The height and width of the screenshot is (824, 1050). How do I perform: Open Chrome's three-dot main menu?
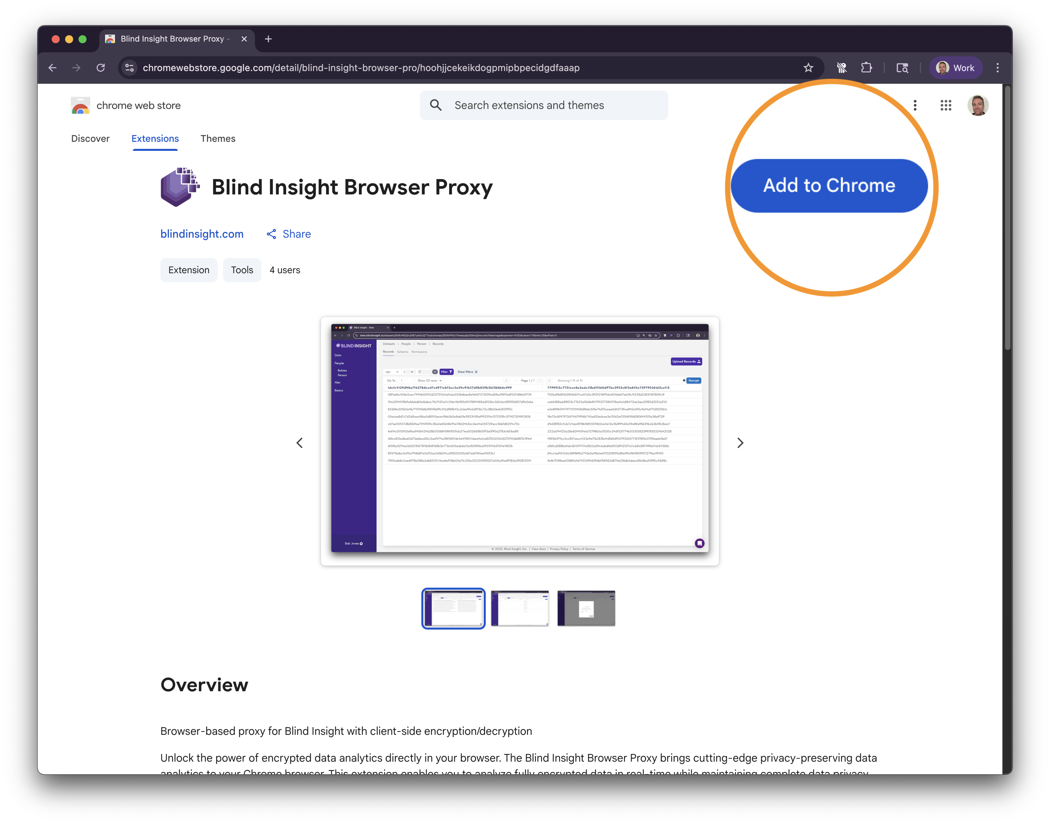click(997, 68)
